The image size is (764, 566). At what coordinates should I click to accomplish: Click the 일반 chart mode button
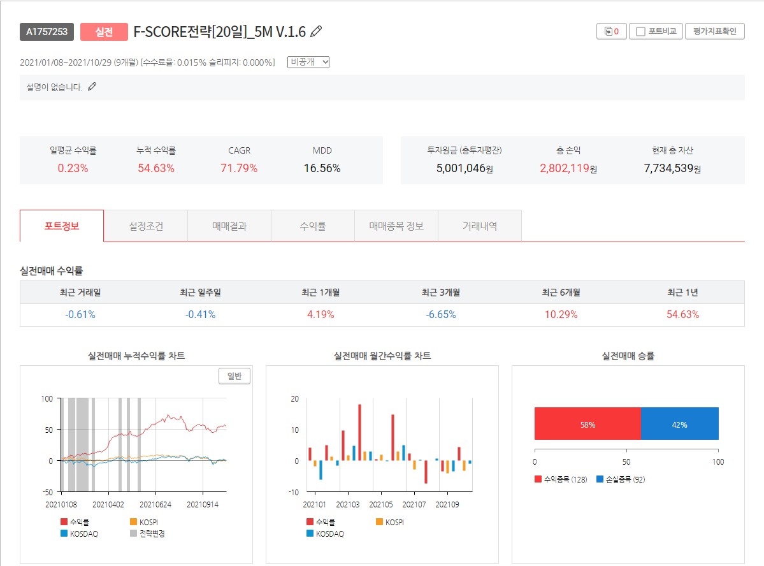tap(234, 376)
